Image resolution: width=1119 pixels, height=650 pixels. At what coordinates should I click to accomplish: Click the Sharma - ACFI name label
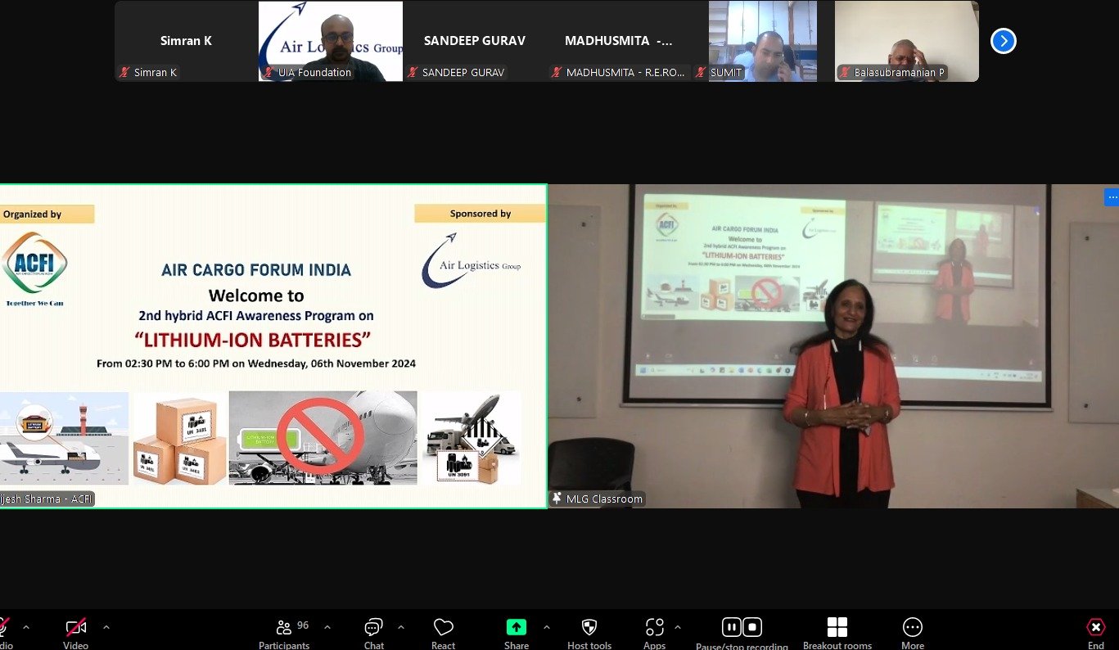47,499
